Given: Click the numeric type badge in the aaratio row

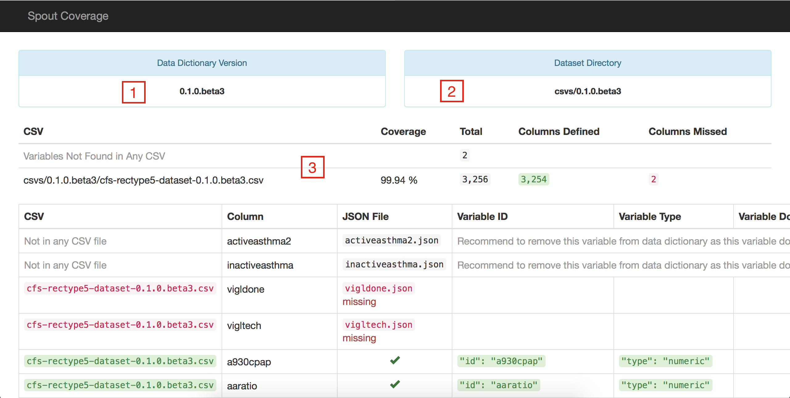Looking at the screenshot, I should [x=666, y=385].
